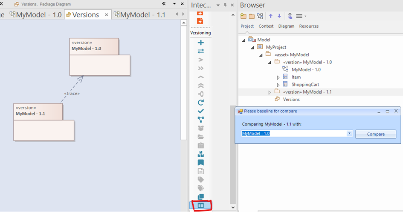Move element down with the Browser down arrow

tap(279, 16)
